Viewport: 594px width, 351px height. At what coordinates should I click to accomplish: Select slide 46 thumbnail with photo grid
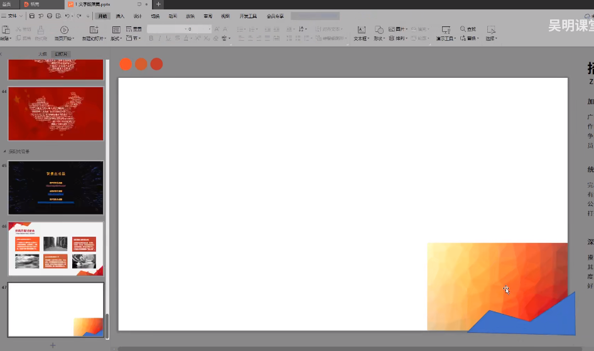(56, 249)
